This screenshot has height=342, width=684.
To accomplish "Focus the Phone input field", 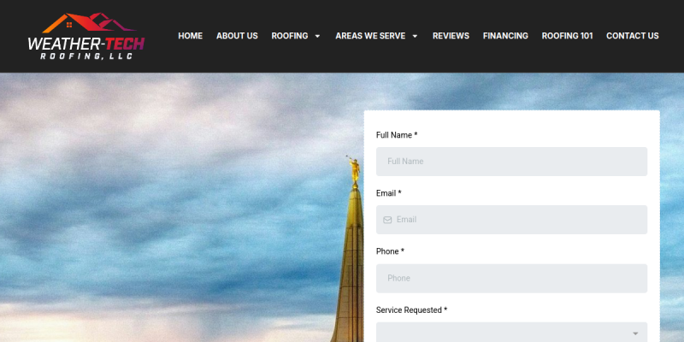I will pyautogui.click(x=511, y=279).
